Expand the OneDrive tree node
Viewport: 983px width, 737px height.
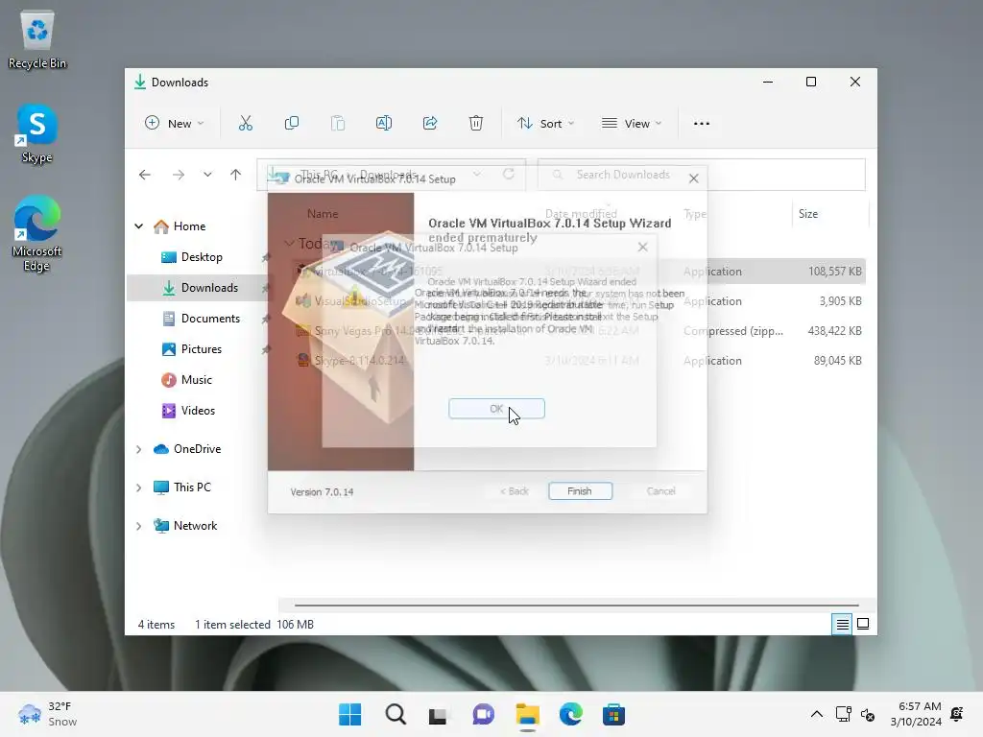[x=139, y=449]
